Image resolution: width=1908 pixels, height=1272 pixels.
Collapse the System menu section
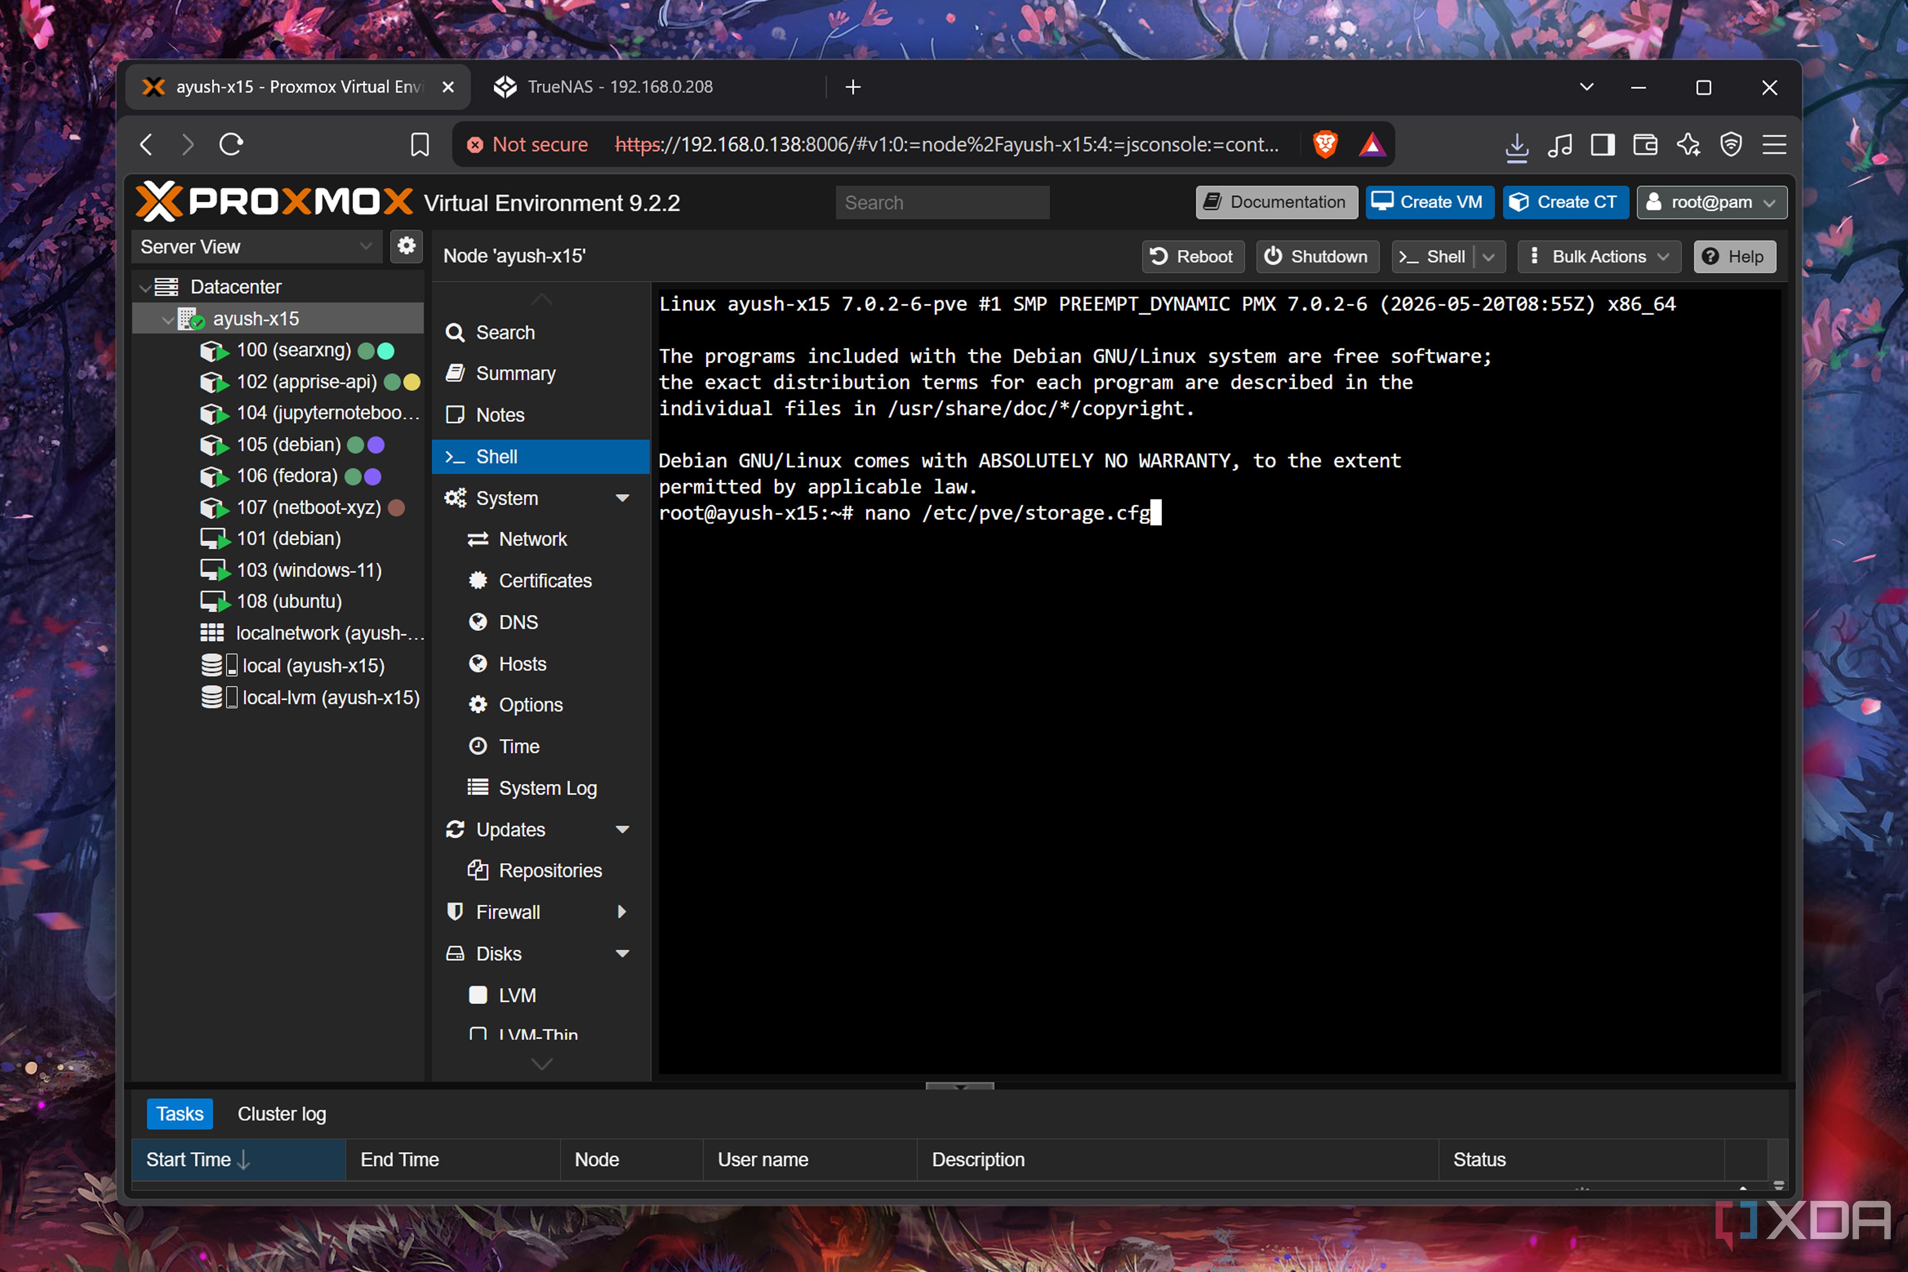(x=622, y=498)
